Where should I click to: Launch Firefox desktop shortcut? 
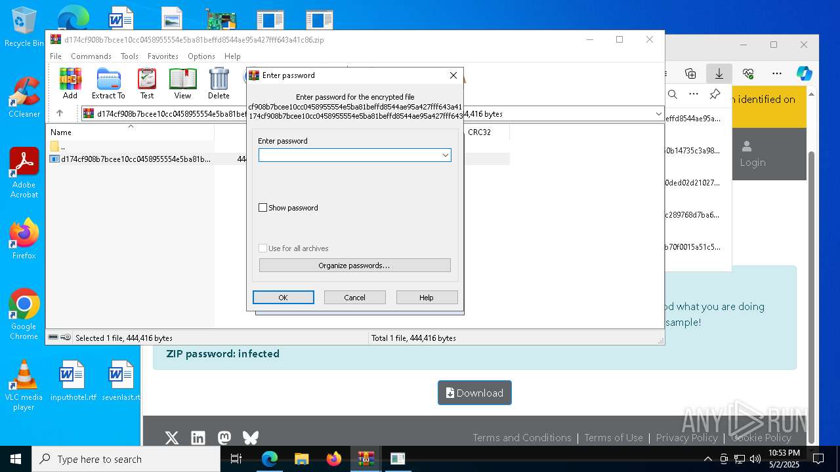tap(24, 239)
